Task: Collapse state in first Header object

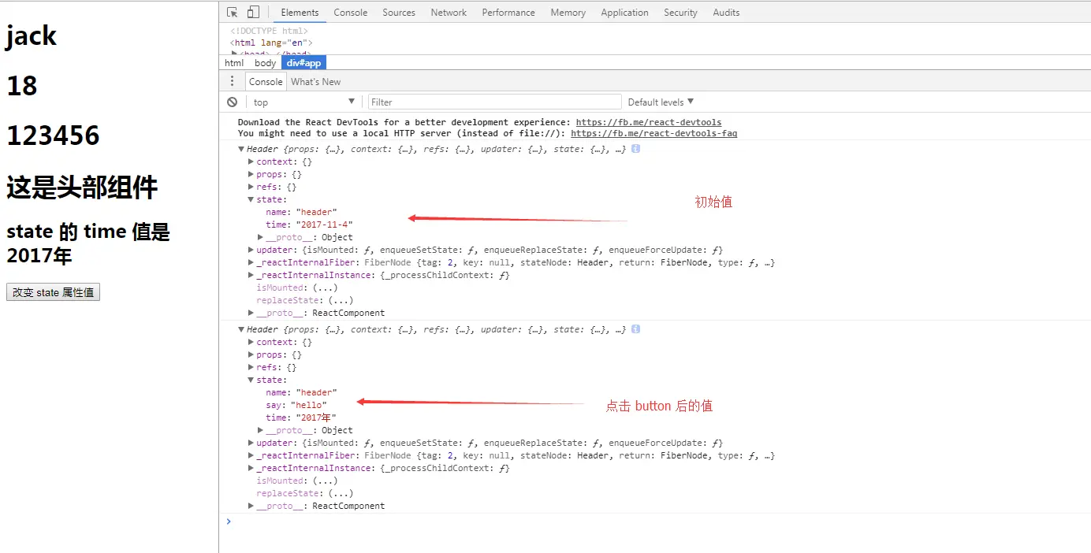Action: pyautogui.click(x=251, y=199)
